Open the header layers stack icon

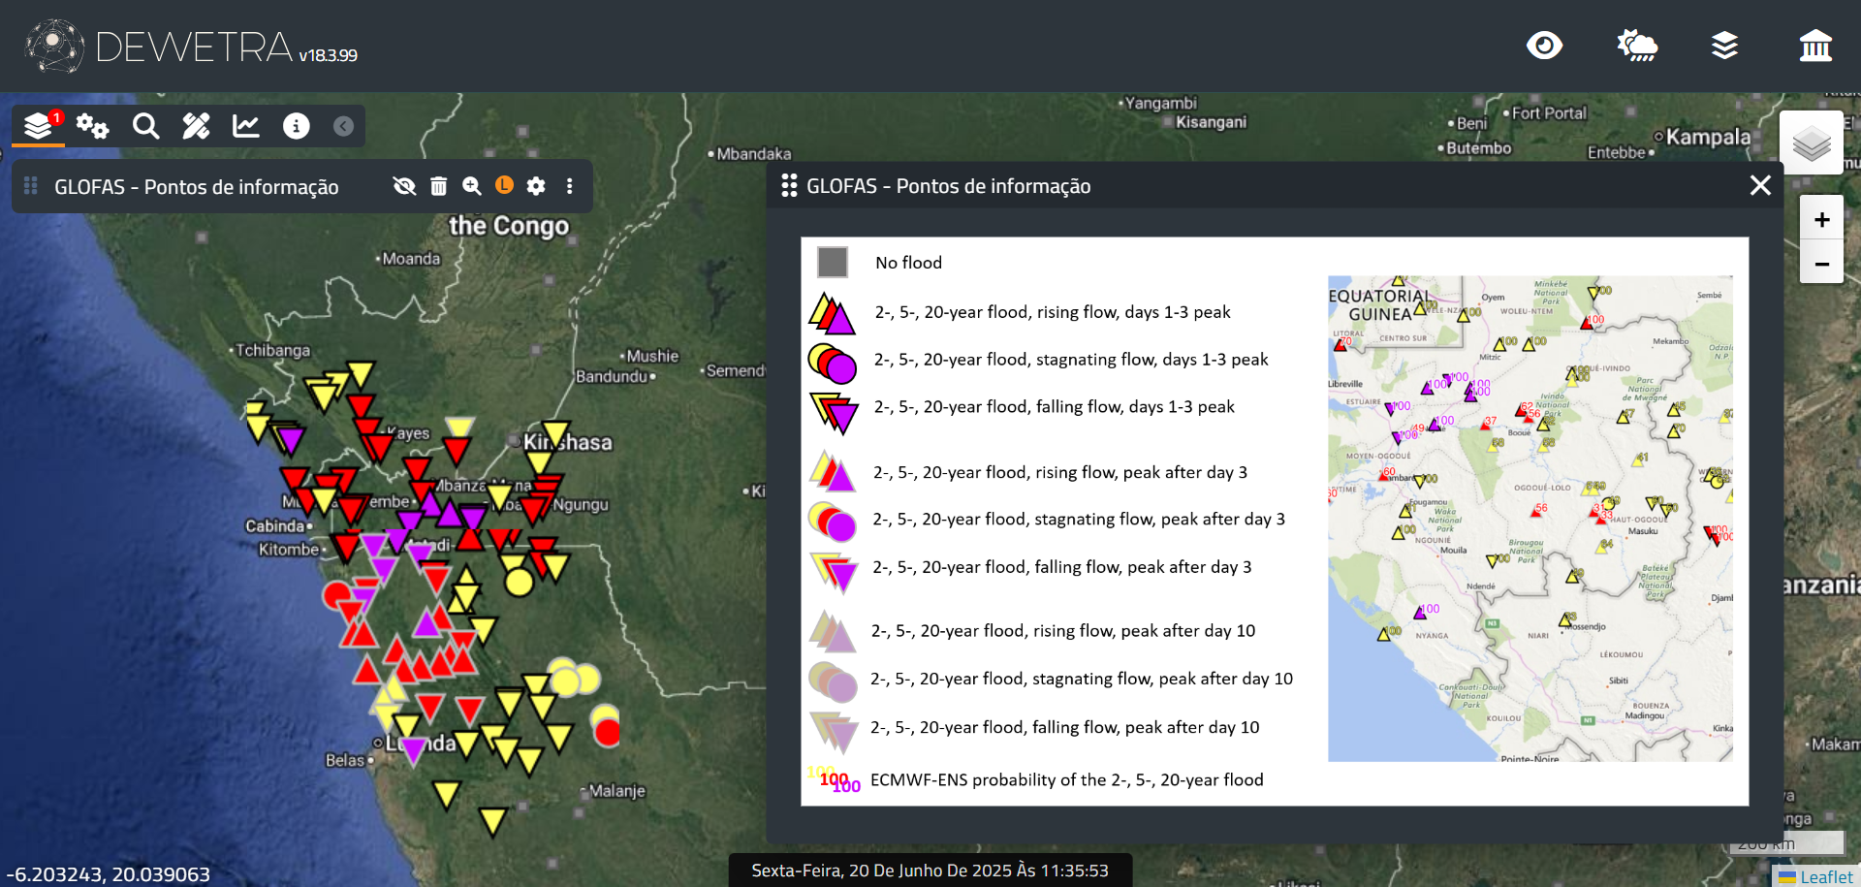[x=1724, y=46]
